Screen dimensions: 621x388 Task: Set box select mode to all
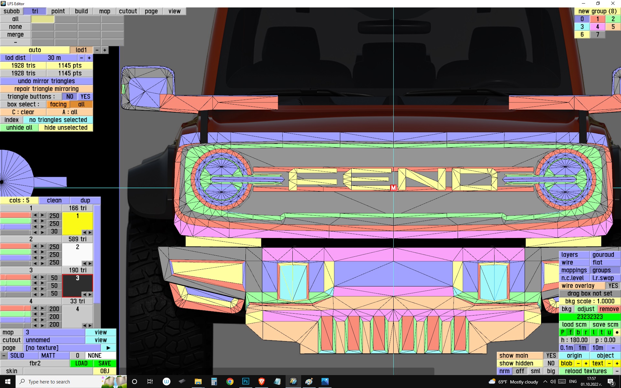81,104
